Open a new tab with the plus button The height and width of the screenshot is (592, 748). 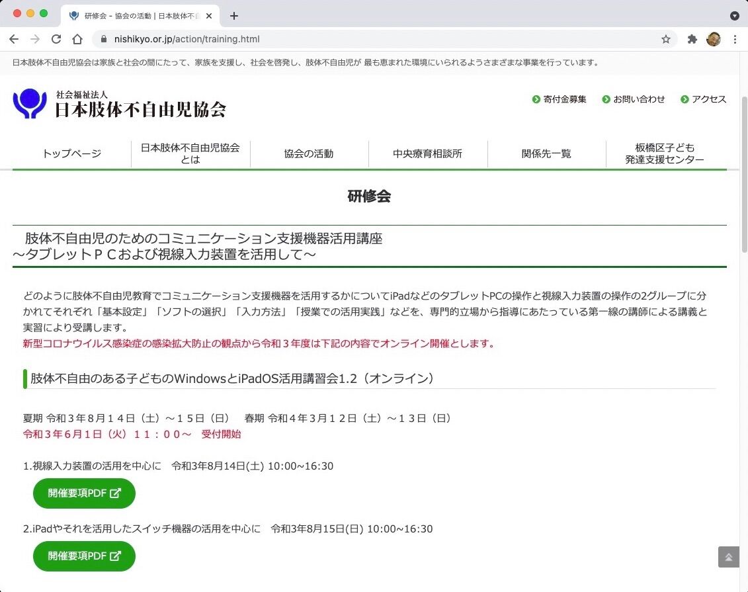point(234,15)
